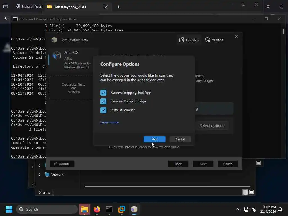Click the File Explorer horizontal scrollbar
This screenshot has width=288, height=216.
coord(168,187)
